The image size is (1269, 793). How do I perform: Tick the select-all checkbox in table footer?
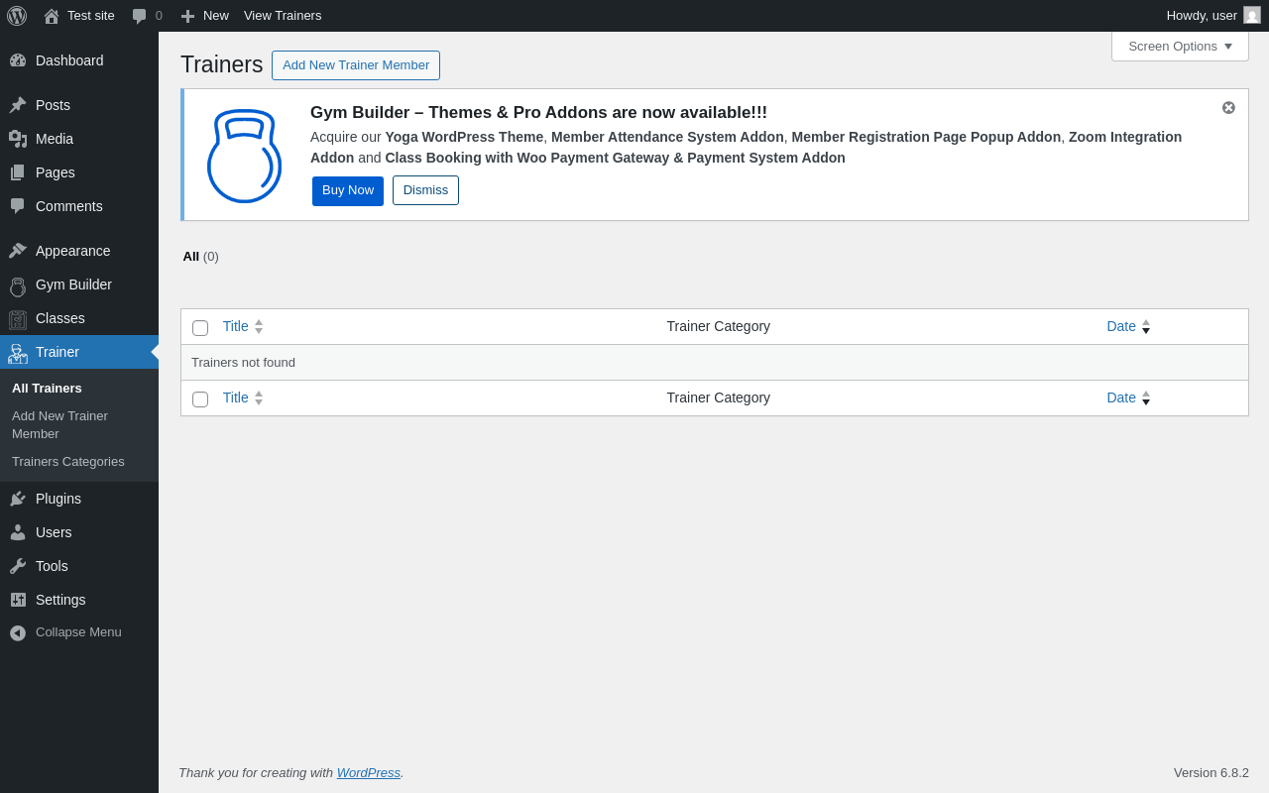[200, 399]
